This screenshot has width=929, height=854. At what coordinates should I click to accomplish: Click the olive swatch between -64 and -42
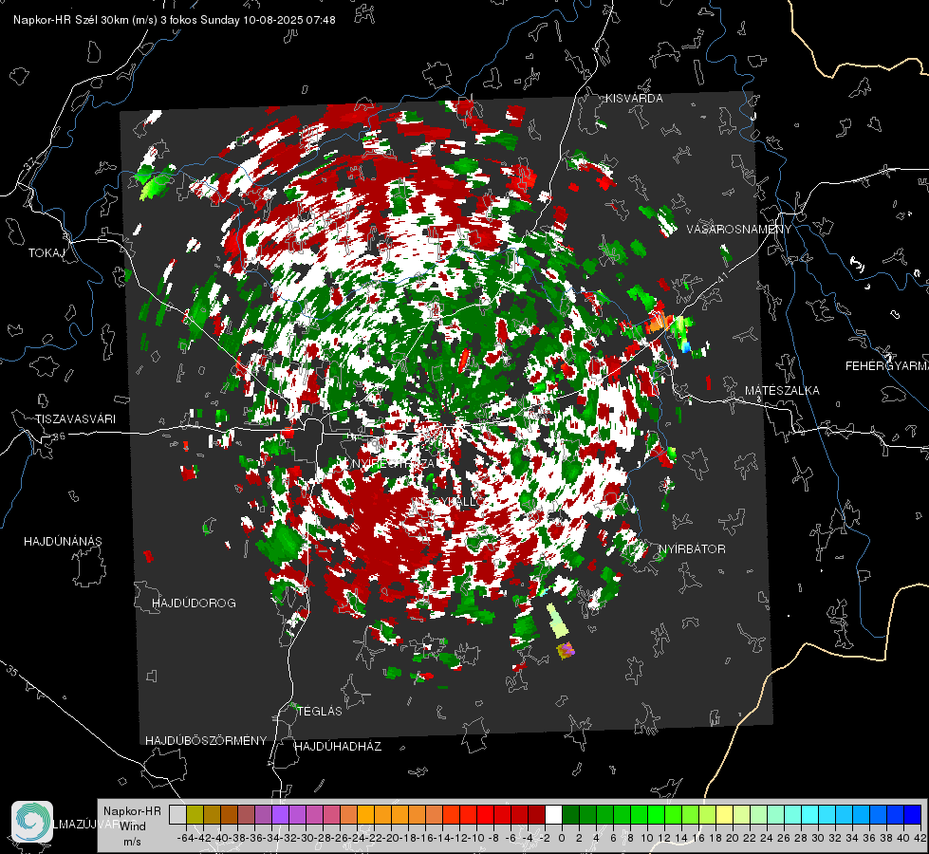pyautogui.click(x=195, y=815)
